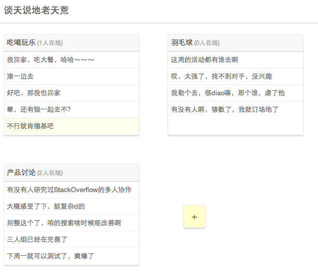Select message 我回家，吃大餐，哈哈～～～

51,60
